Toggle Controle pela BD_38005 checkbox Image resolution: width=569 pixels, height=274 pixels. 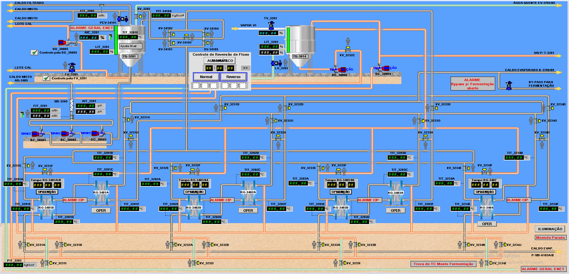(x=34, y=52)
